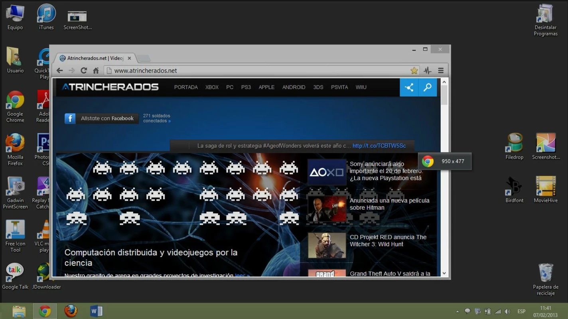Open Word from the taskbar
The height and width of the screenshot is (319, 568).
coord(97,311)
